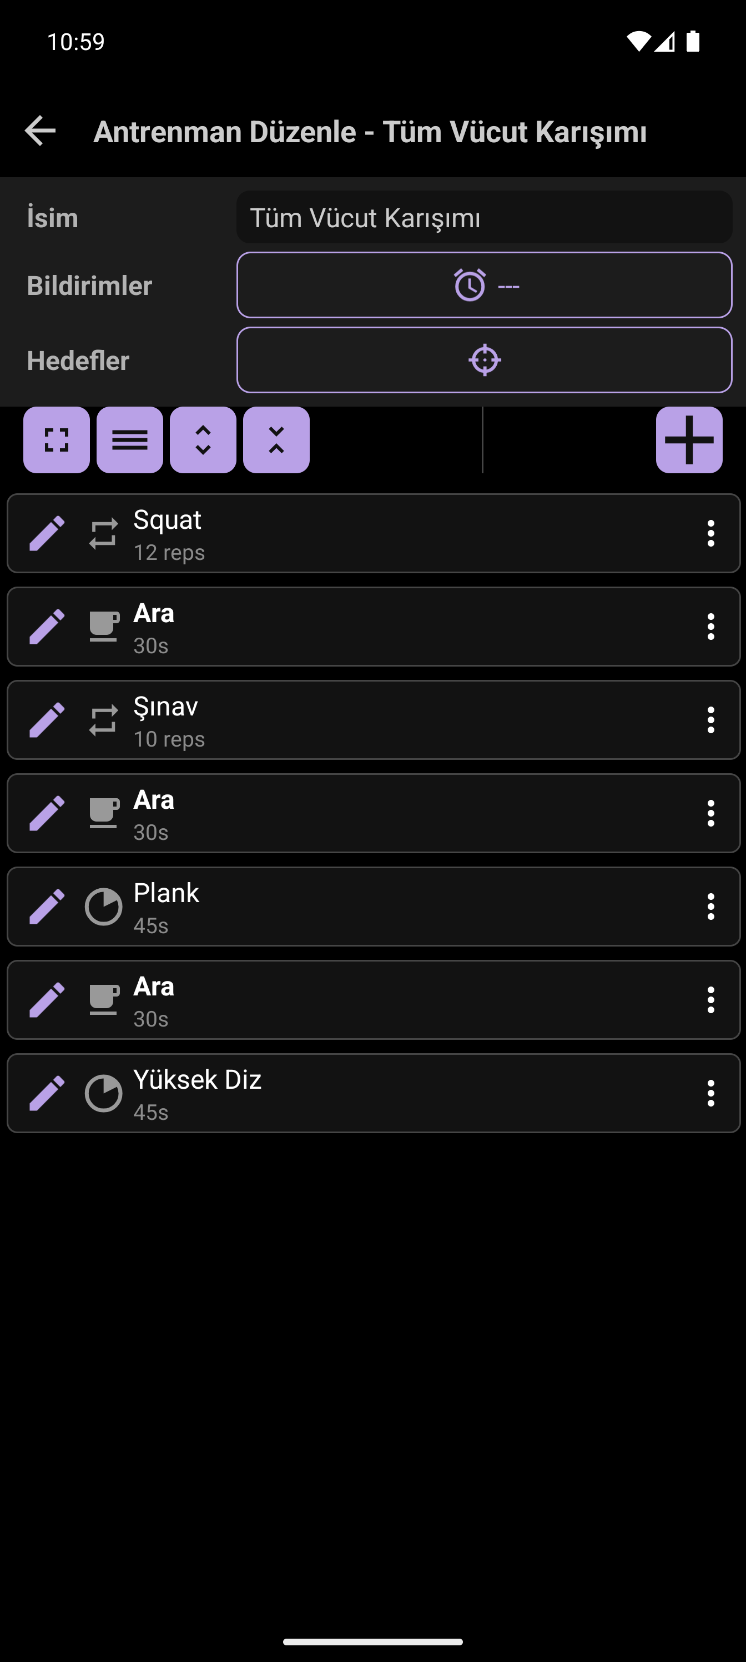Expand all workout items
Image resolution: width=746 pixels, height=1662 pixels.
tap(203, 440)
